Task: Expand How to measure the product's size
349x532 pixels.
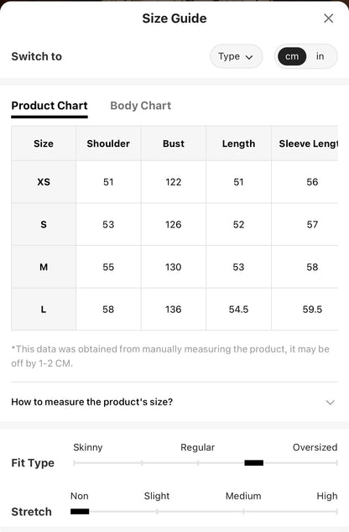Action: pos(174,402)
